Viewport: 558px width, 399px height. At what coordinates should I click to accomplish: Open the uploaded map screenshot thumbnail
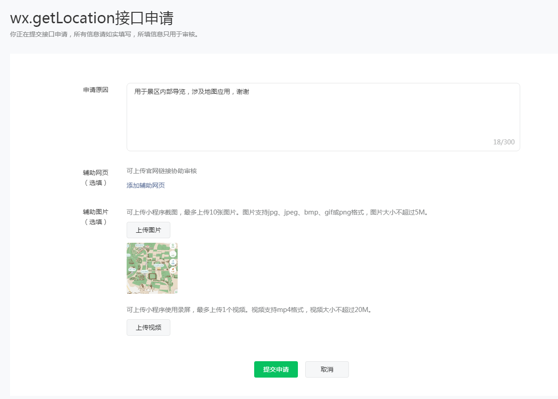coord(152,268)
